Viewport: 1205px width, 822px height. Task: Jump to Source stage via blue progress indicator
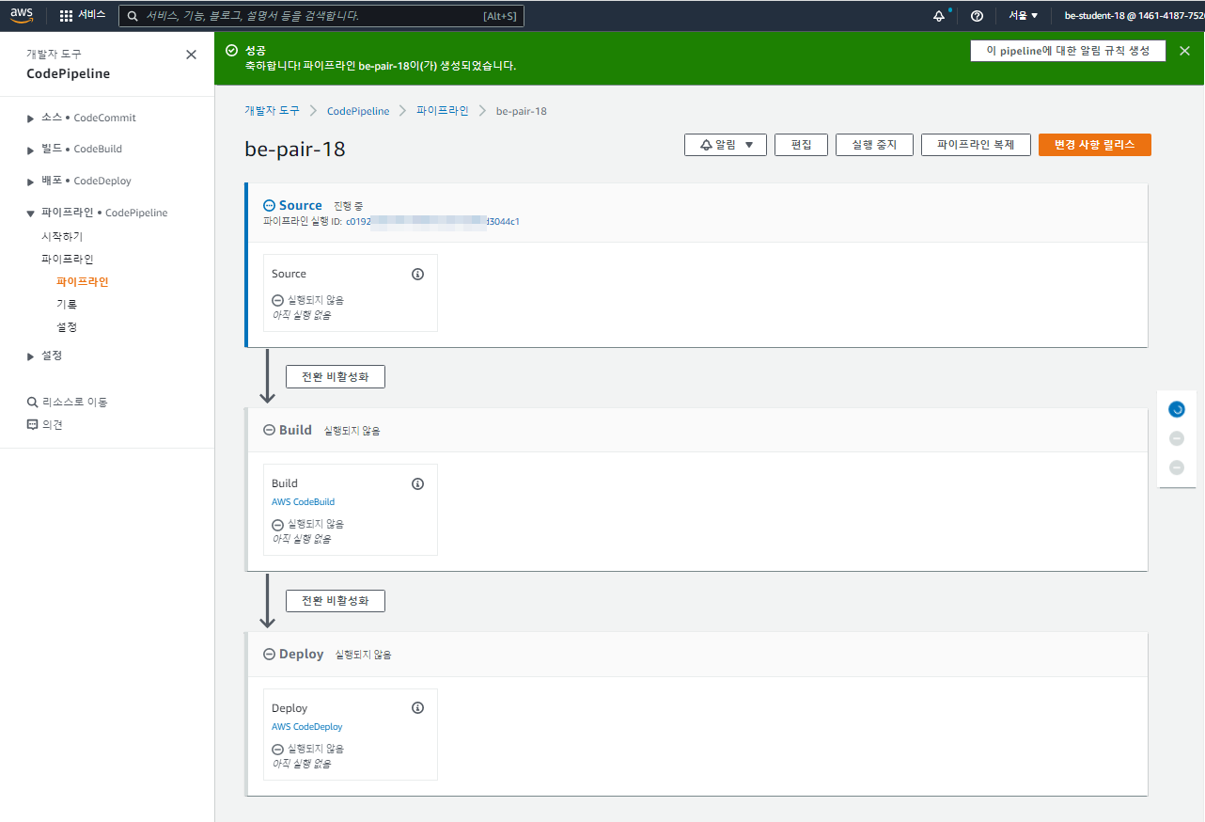tap(1177, 409)
